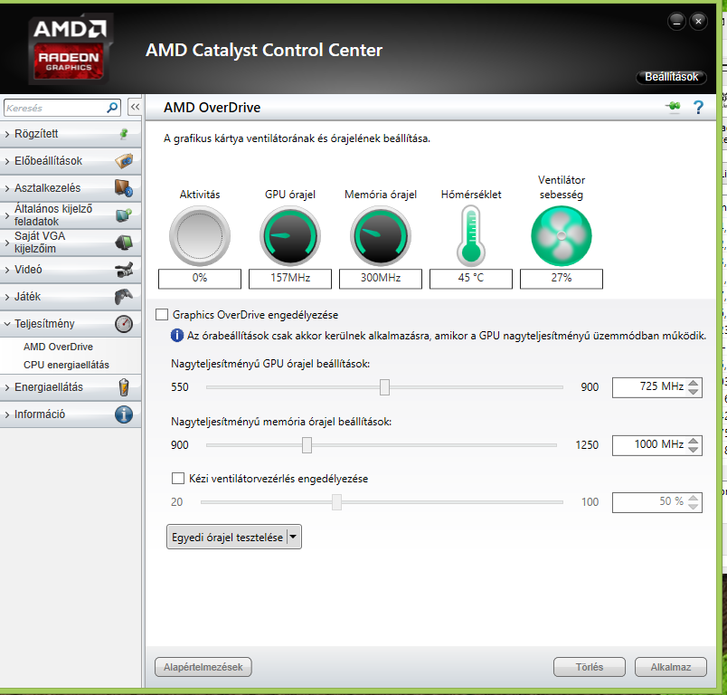The image size is (727, 695).
Task: Expand the Játék section
Action: coord(7,297)
